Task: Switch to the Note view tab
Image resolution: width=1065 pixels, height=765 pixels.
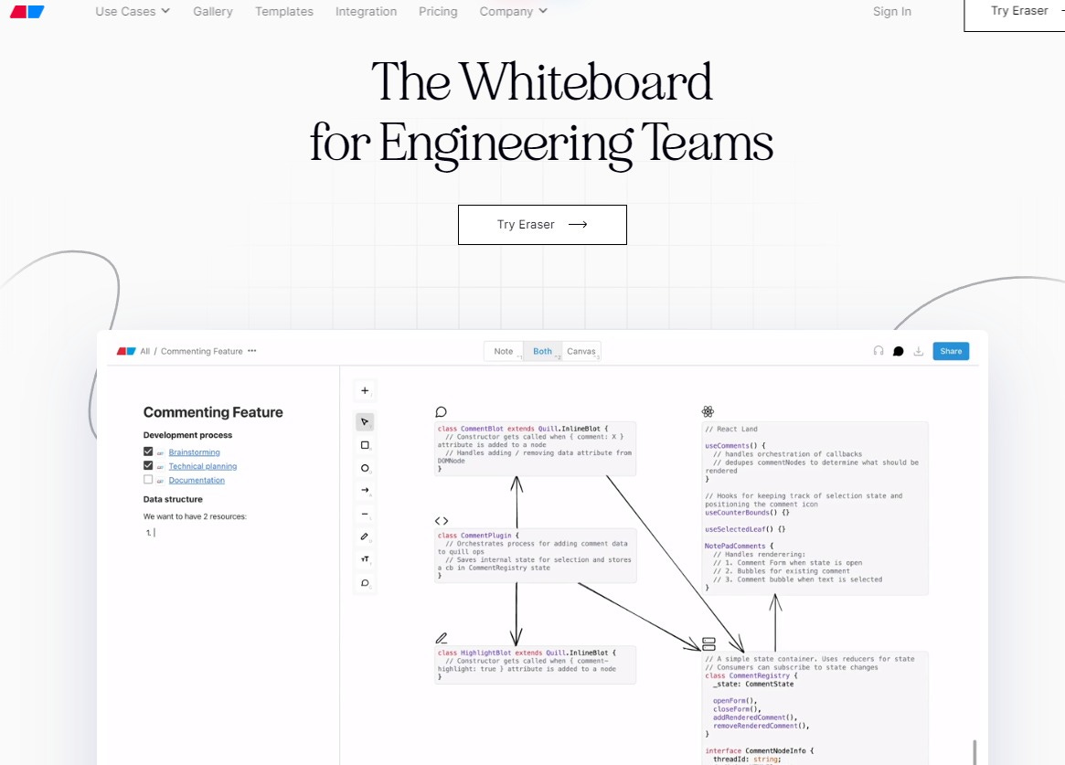Action: pos(504,351)
